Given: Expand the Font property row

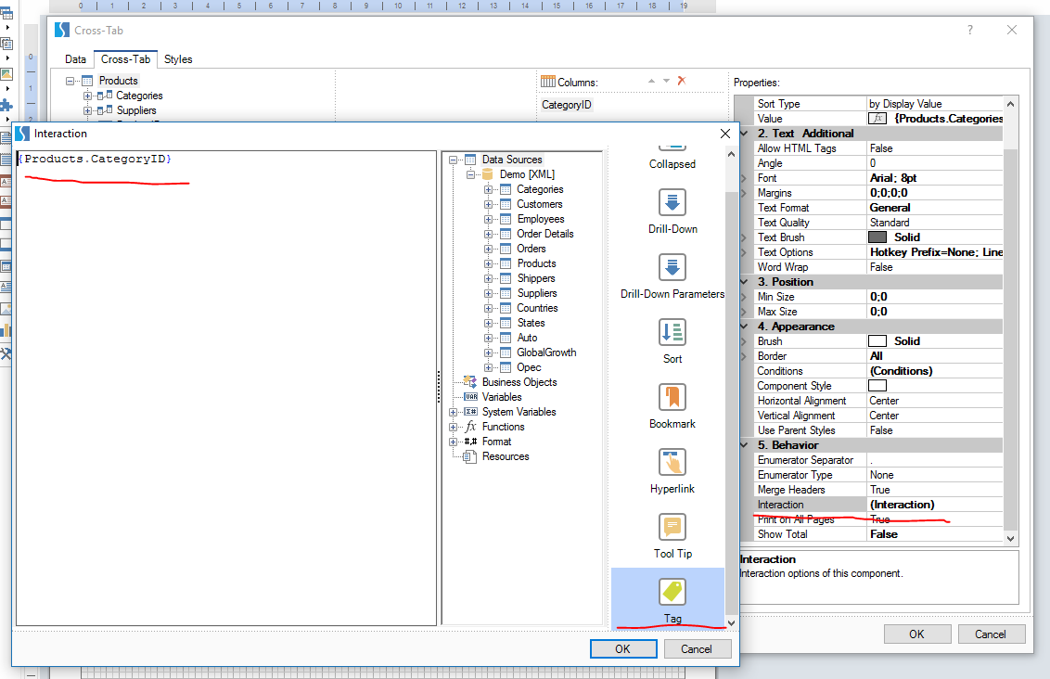Looking at the screenshot, I should click(x=744, y=178).
